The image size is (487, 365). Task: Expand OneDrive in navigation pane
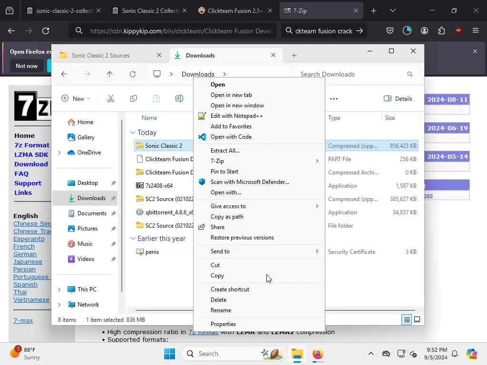pos(59,153)
